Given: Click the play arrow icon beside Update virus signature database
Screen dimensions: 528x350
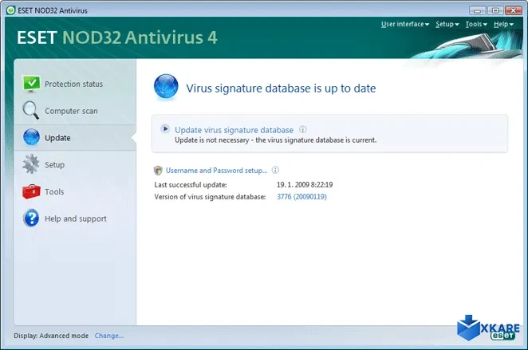Looking at the screenshot, I should (x=165, y=128).
